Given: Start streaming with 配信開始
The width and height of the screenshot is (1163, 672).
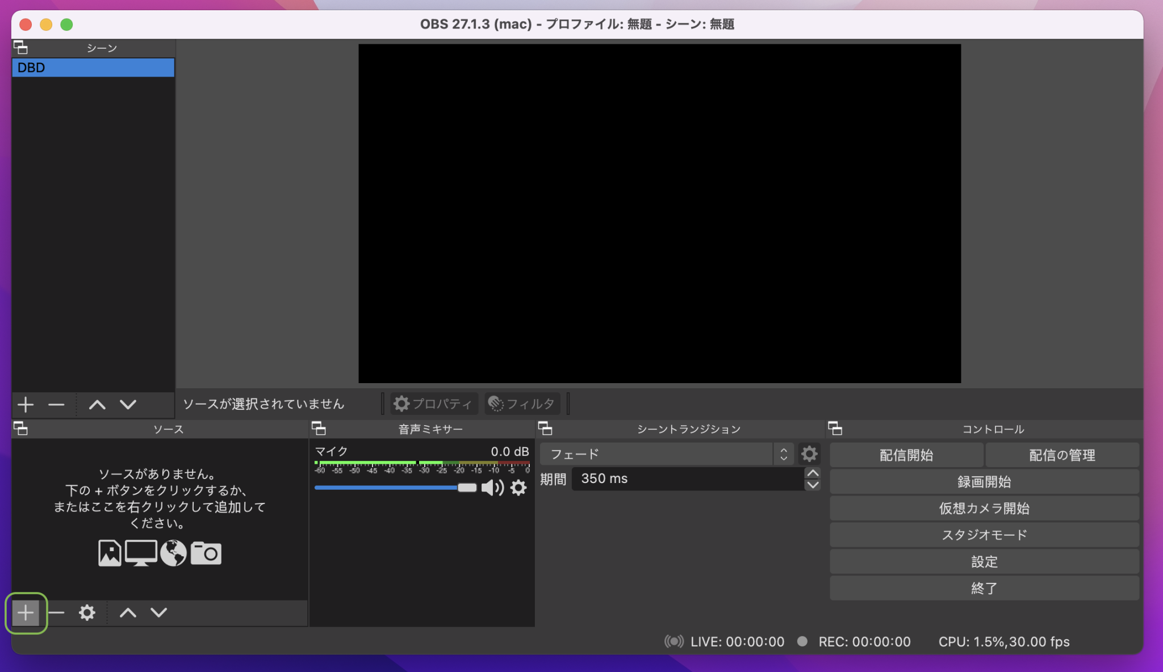Looking at the screenshot, I should click(x=906, y=455).
